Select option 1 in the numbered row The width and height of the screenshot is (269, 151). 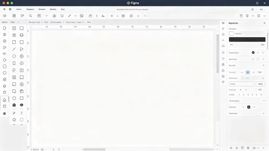(x=239, y=95)
